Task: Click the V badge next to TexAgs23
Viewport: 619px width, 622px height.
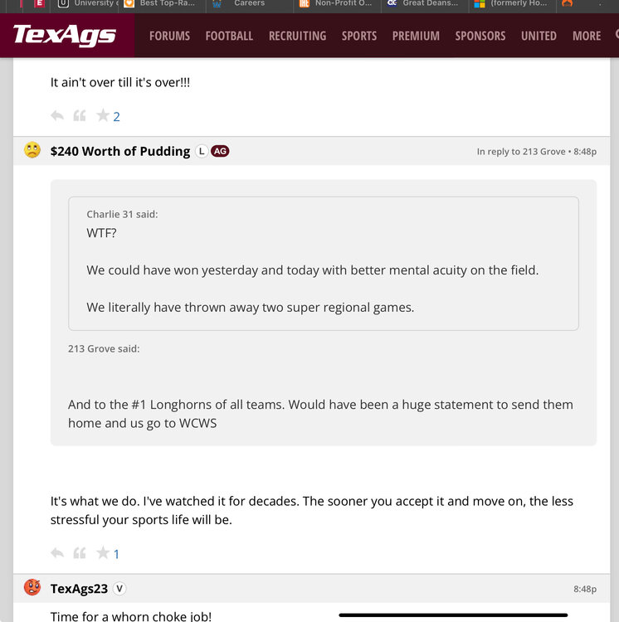Action: [x=119, y=588]
